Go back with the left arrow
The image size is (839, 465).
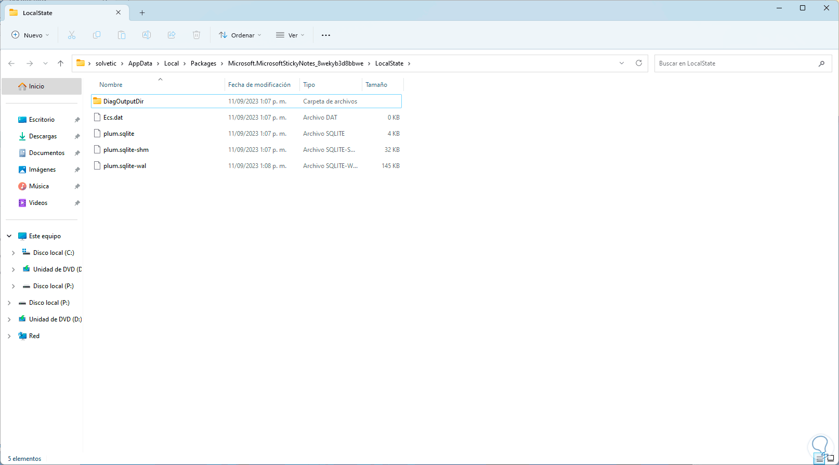tap(11, 63)
